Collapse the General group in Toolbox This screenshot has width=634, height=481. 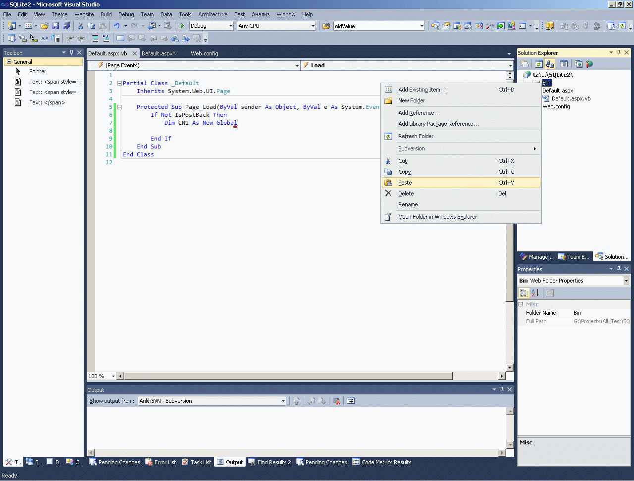point(9,62)
